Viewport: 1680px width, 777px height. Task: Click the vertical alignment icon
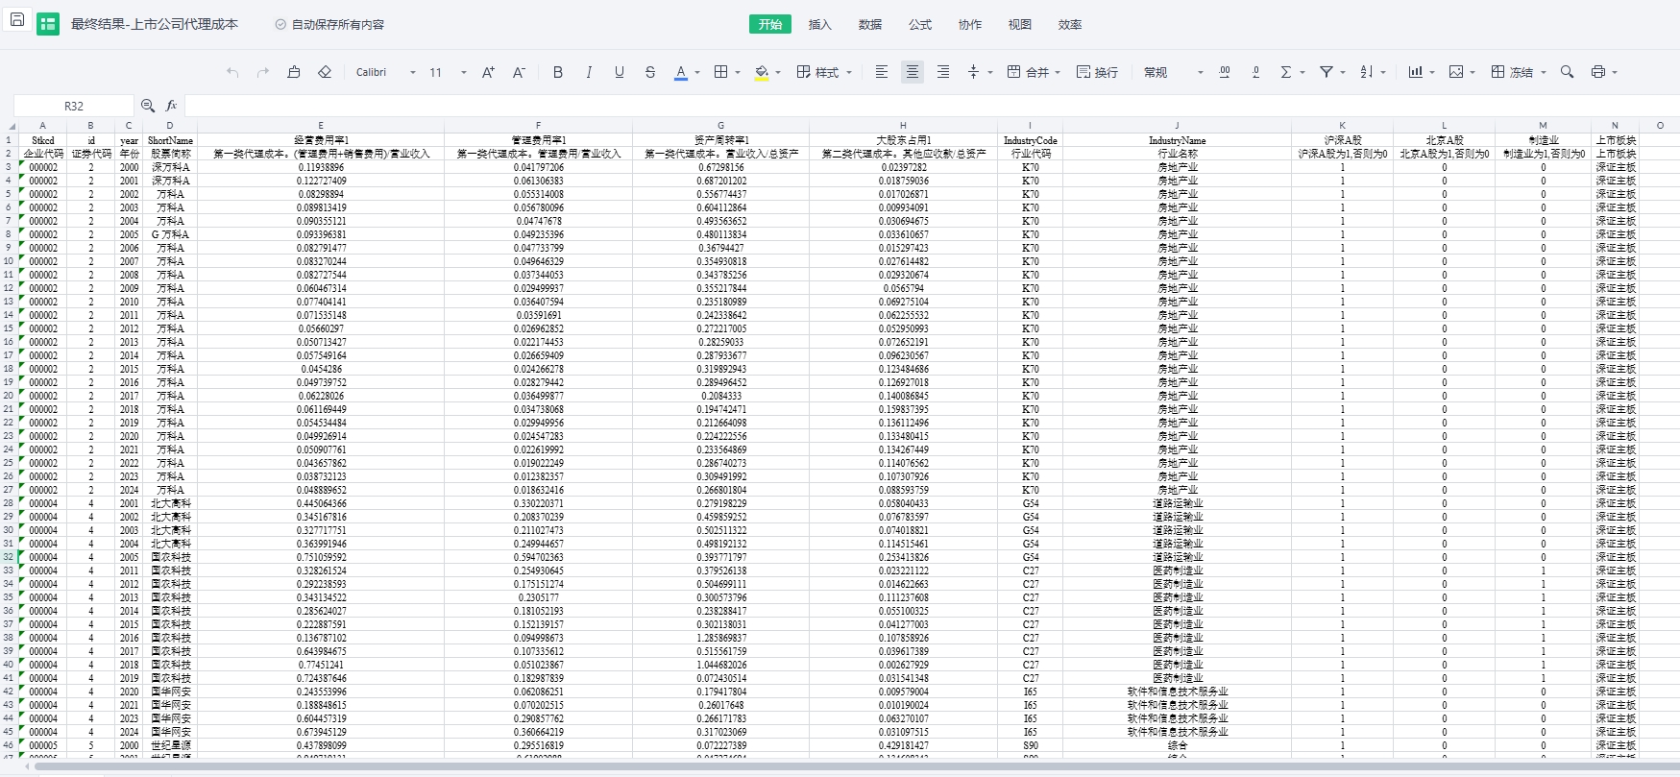tap(973, 72)
